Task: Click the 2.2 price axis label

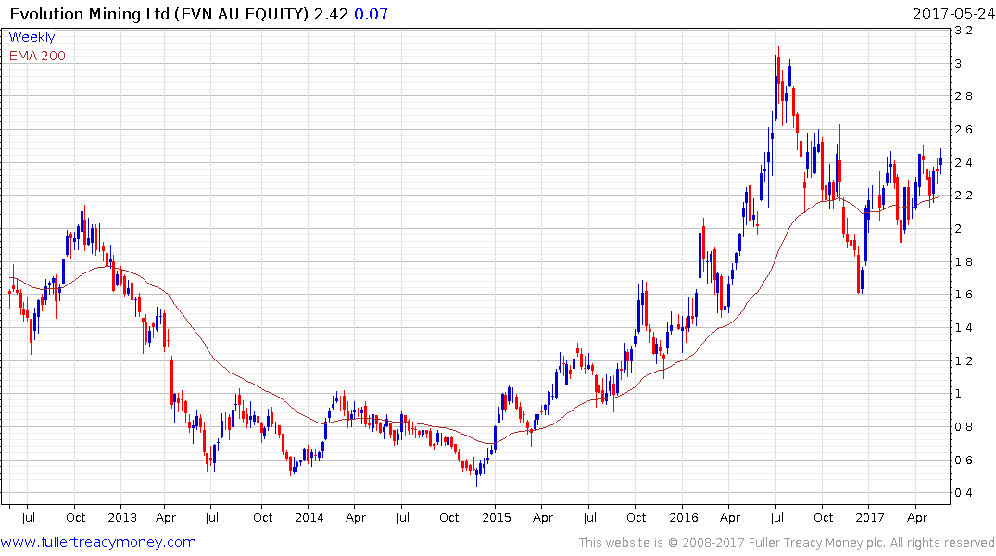Action: coord(964,196)
